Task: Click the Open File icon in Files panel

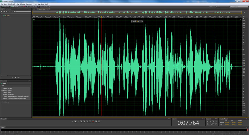Action: pyautogui.click(x=2, y=12)
